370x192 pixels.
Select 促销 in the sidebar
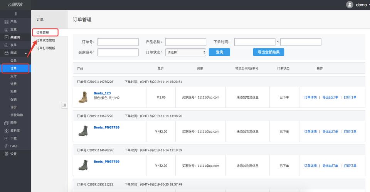coord(13,99)
